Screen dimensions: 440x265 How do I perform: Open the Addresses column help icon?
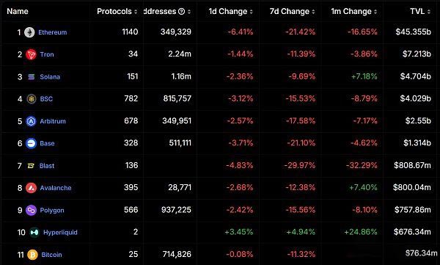(182, 12)
